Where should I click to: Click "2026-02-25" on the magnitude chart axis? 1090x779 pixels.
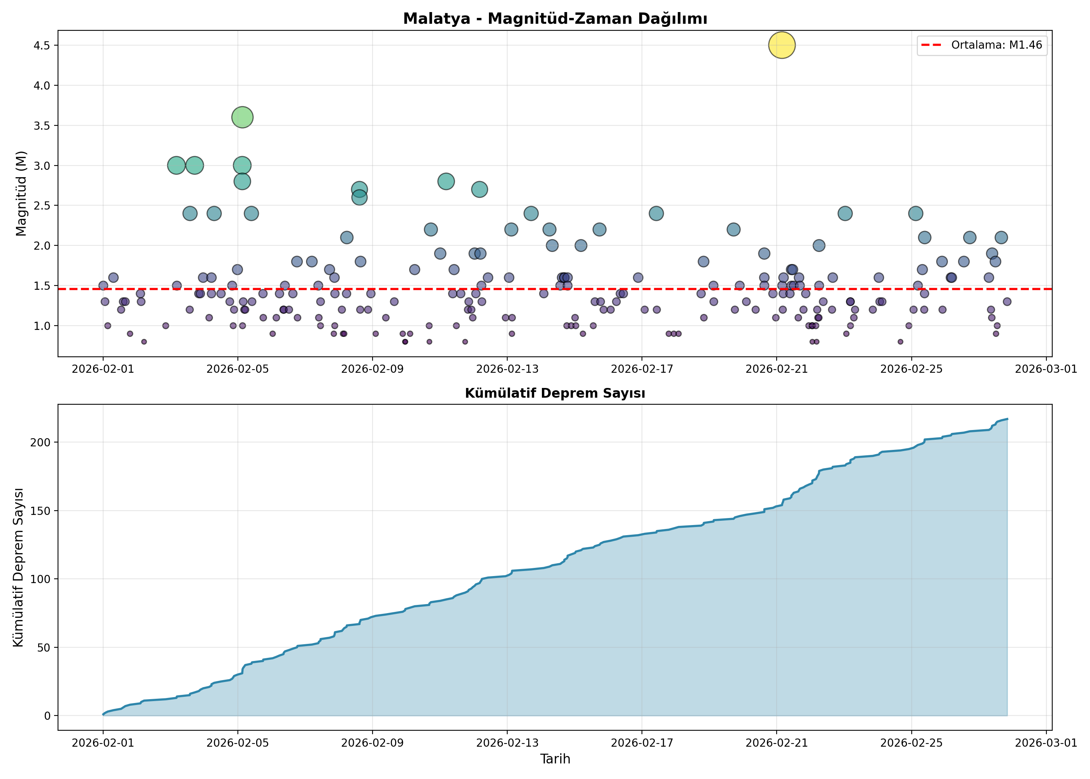911,369
